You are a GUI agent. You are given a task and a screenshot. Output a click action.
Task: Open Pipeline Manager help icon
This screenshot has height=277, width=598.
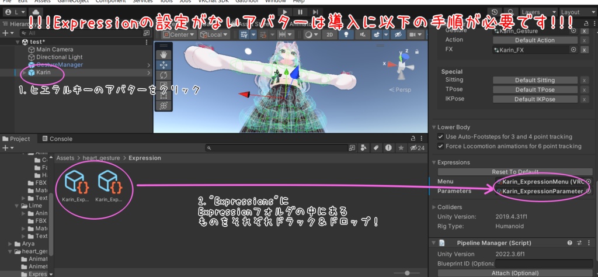tap(569, 243)
